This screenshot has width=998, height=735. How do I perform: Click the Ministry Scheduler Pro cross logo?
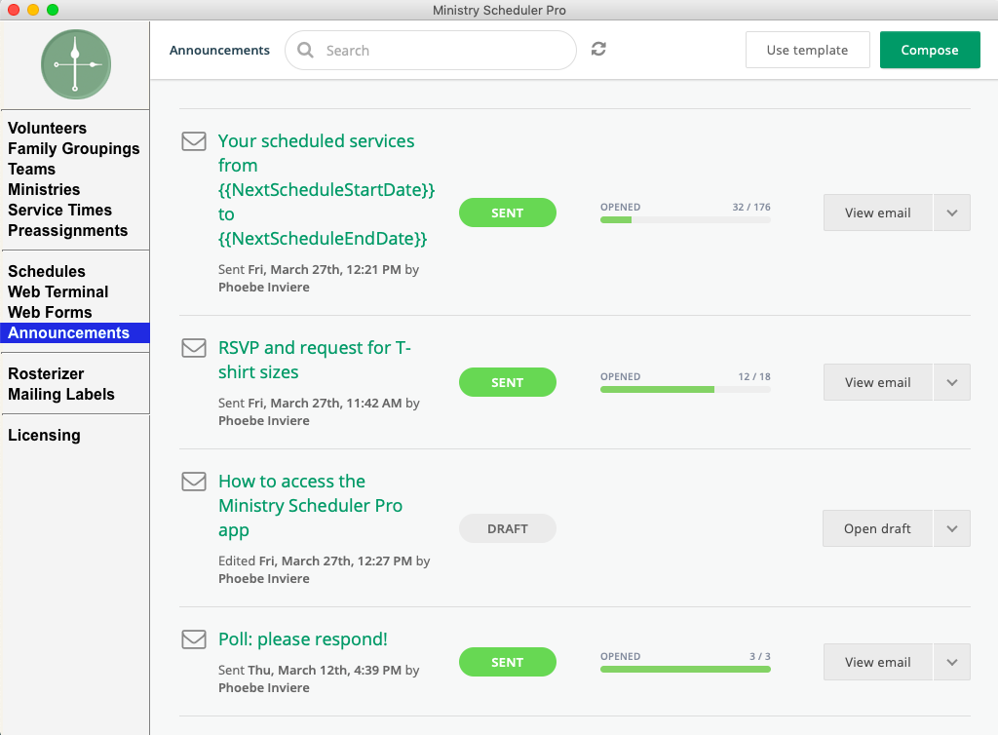[76, 64]
